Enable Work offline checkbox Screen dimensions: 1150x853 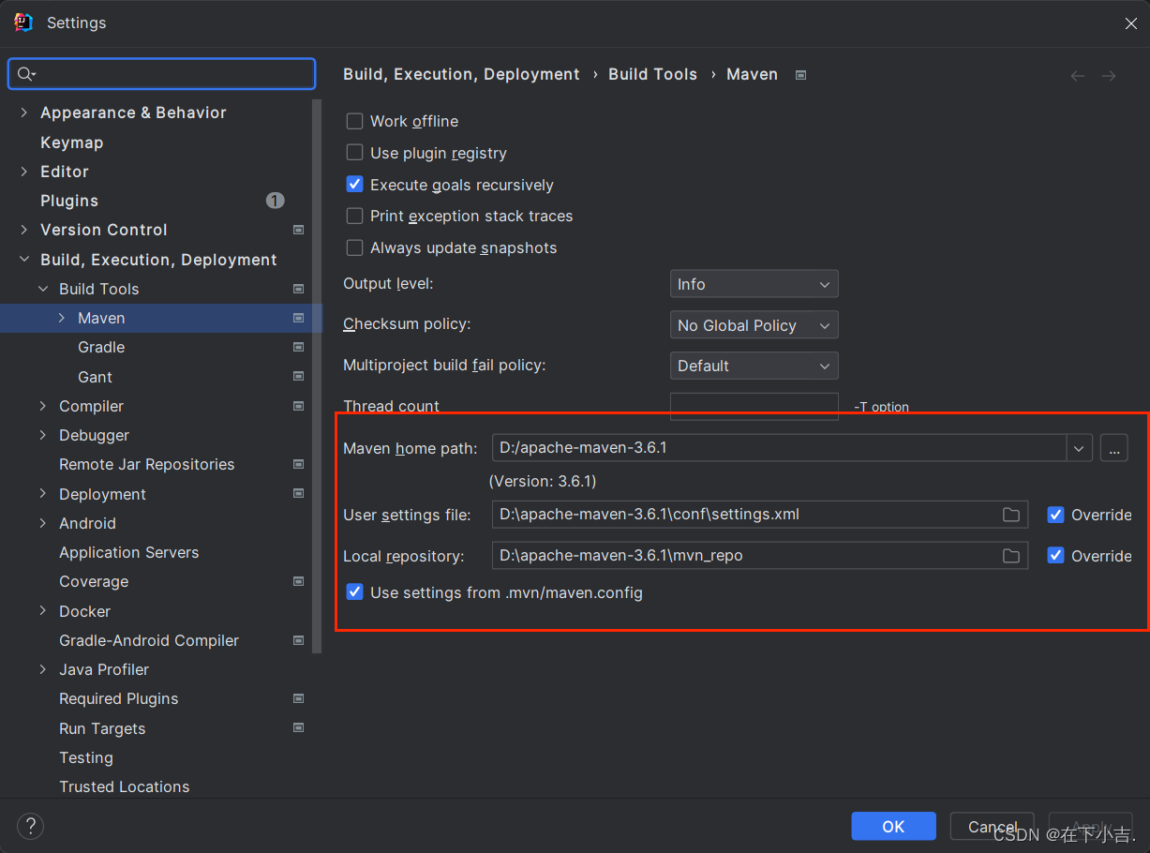354,121
